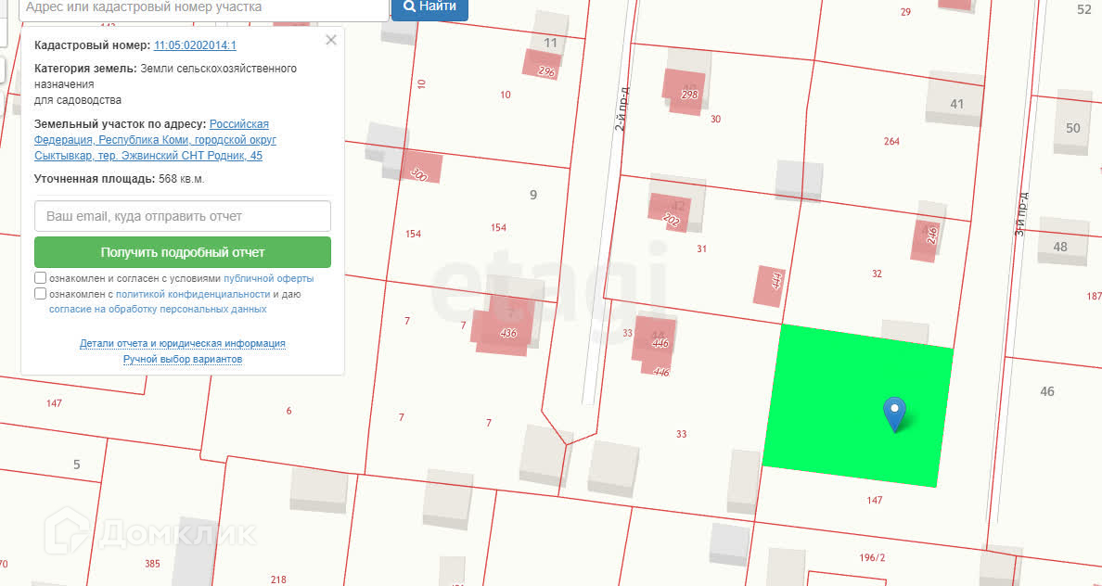The image size is (1102, 586).
Task: Click the 3-й пр-д street label
Action: [1021, 213]
